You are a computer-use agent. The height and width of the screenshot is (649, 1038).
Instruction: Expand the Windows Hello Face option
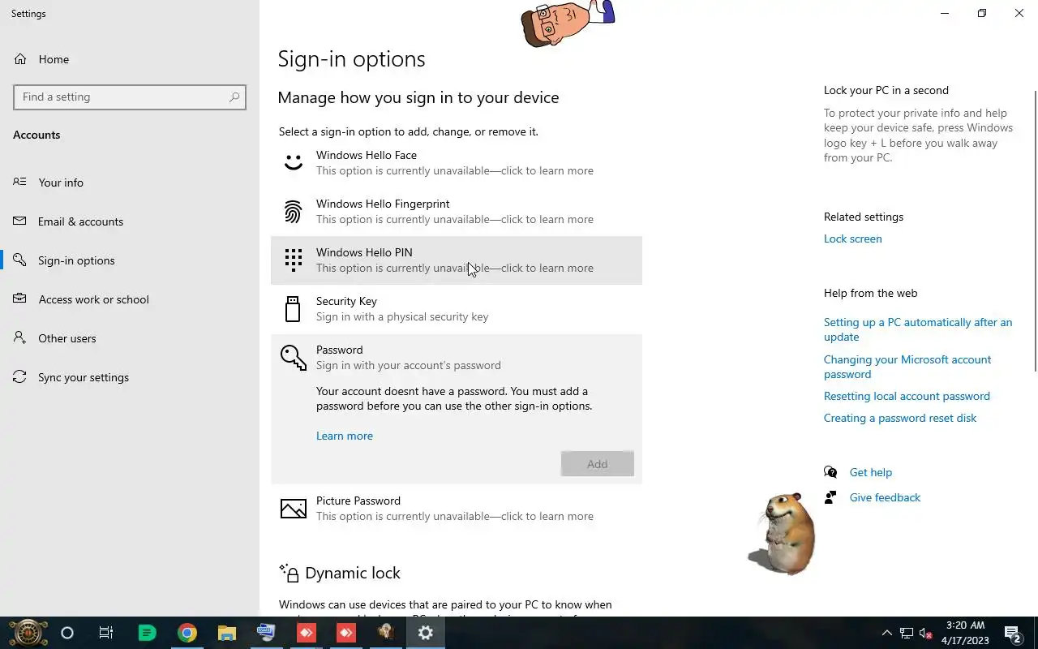[457, 163]
